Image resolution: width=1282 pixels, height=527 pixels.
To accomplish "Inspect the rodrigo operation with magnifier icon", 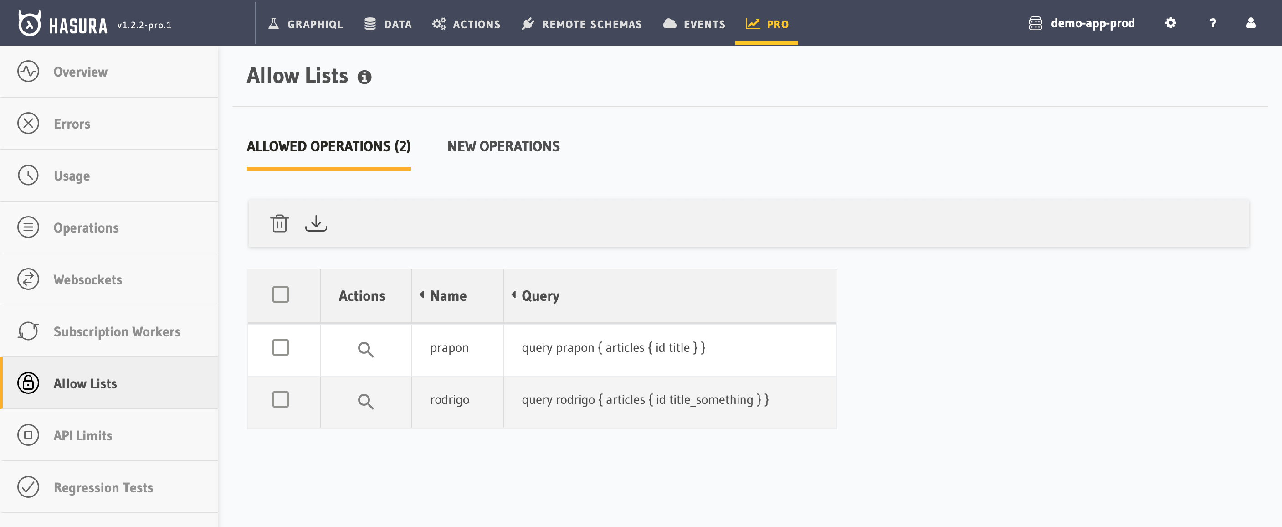I will [x=365, y=401].
